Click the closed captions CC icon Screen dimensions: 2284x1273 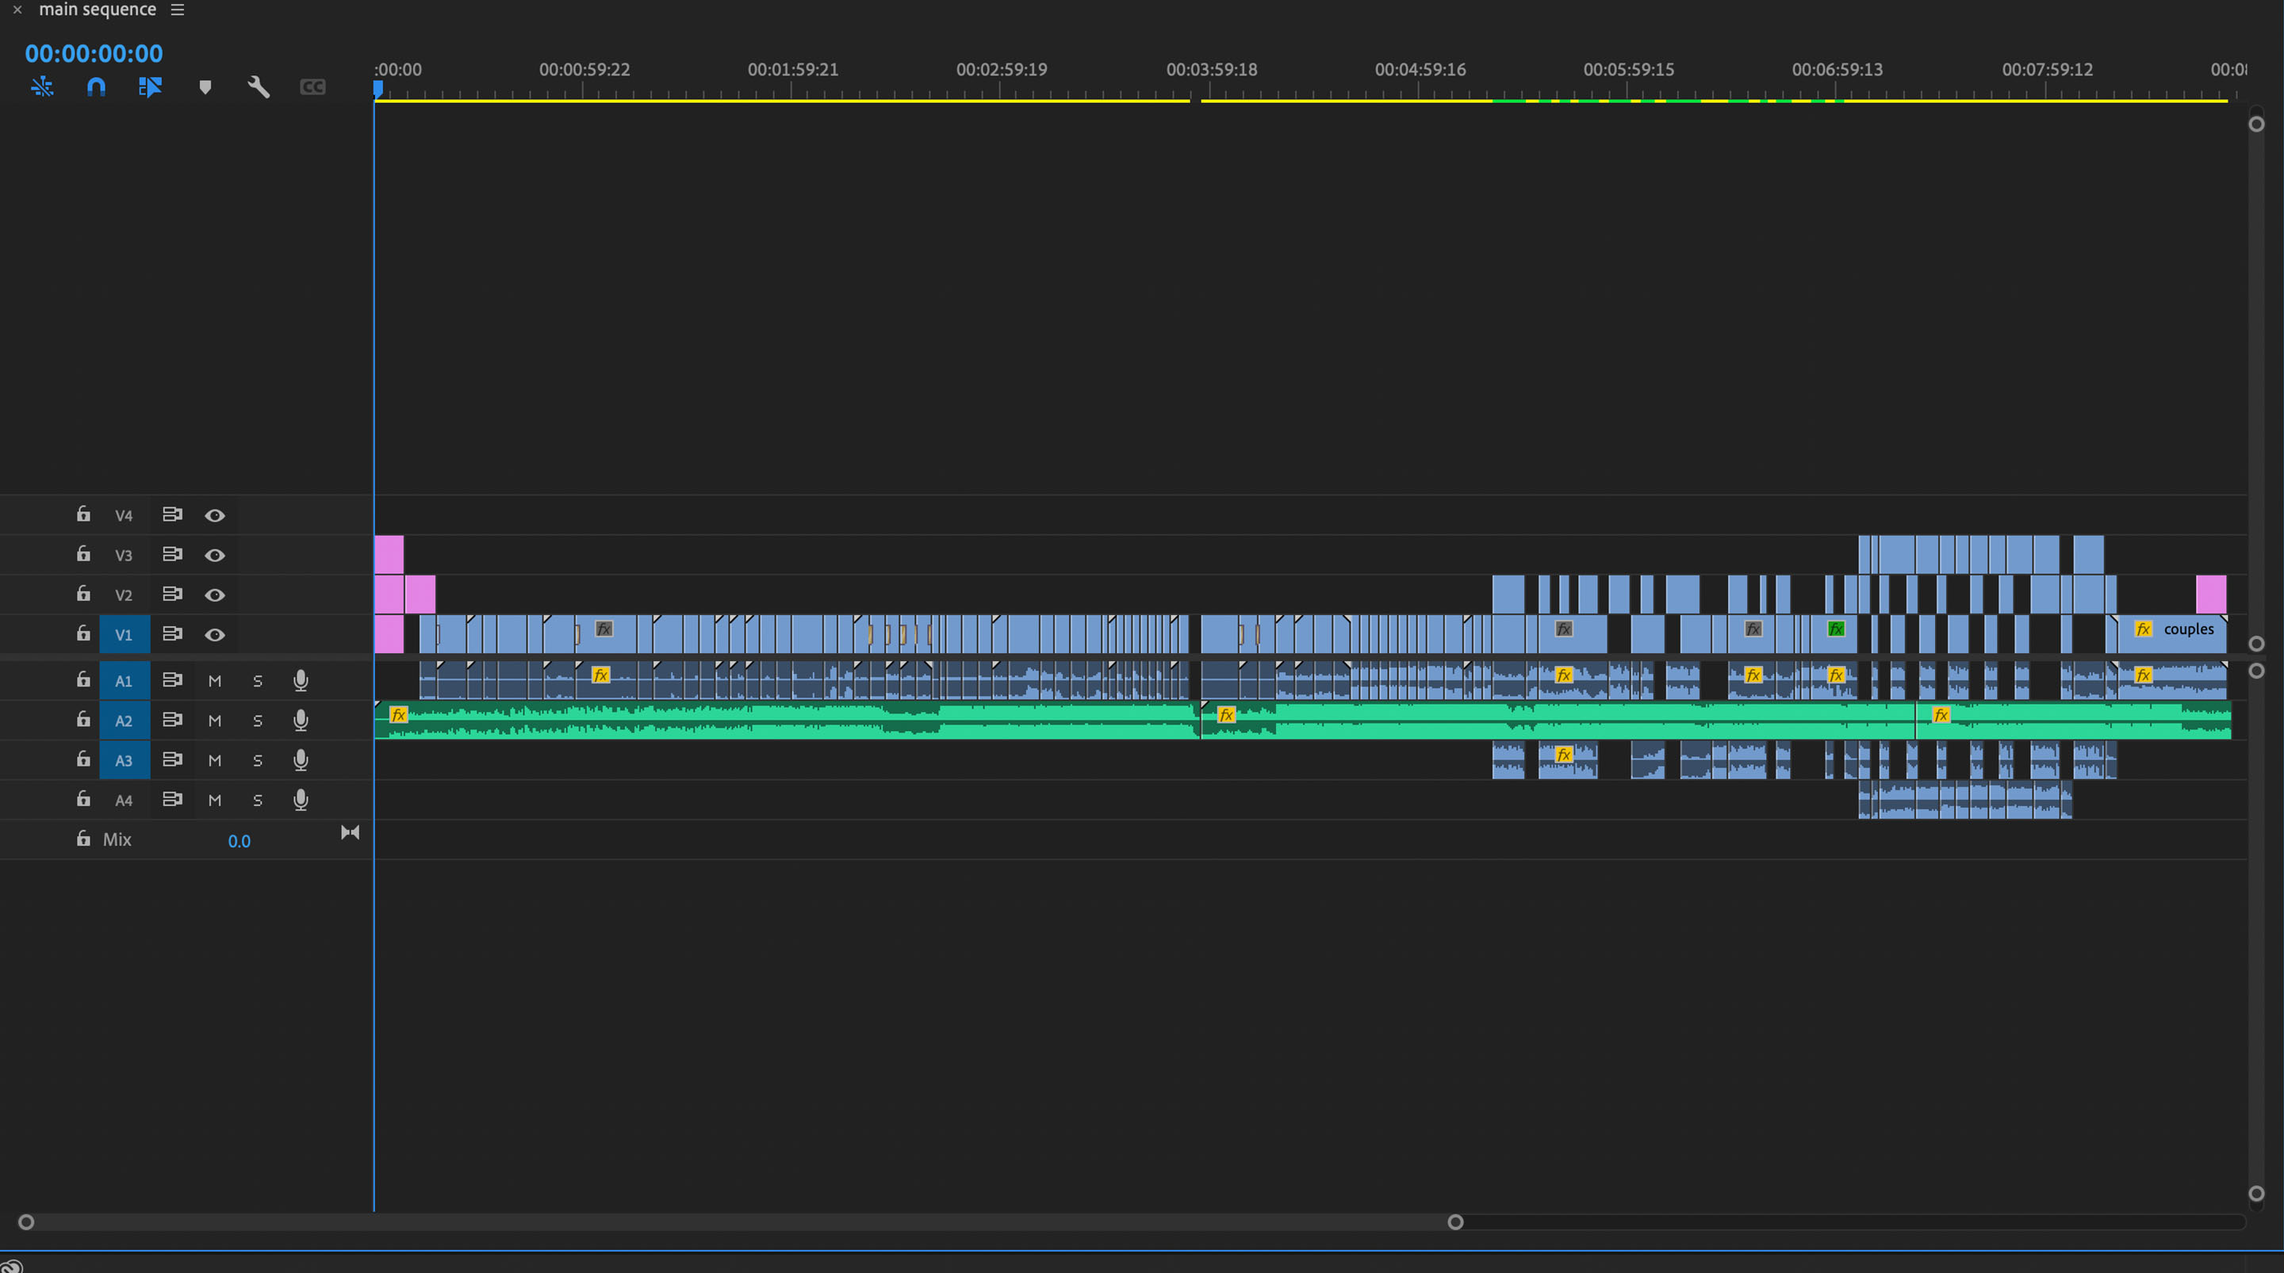pos(312,87)
